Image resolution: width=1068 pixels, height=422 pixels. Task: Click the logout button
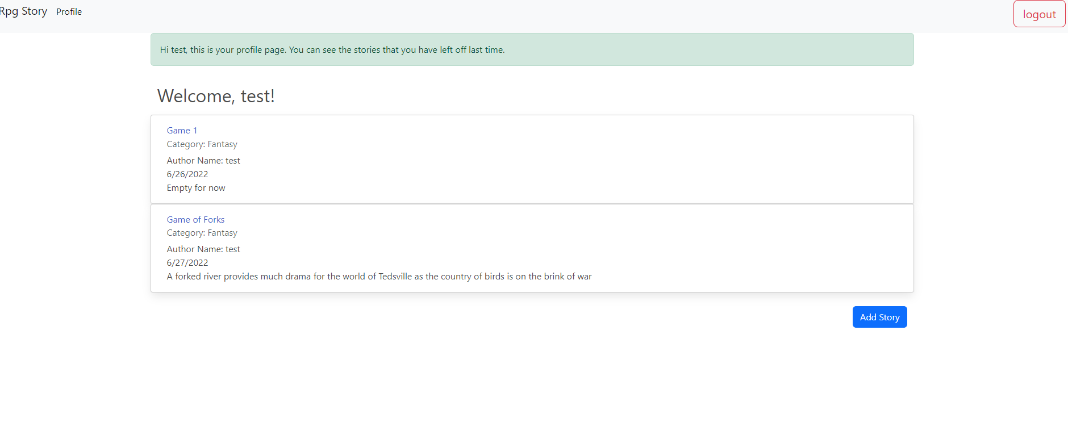(1039, 14)
